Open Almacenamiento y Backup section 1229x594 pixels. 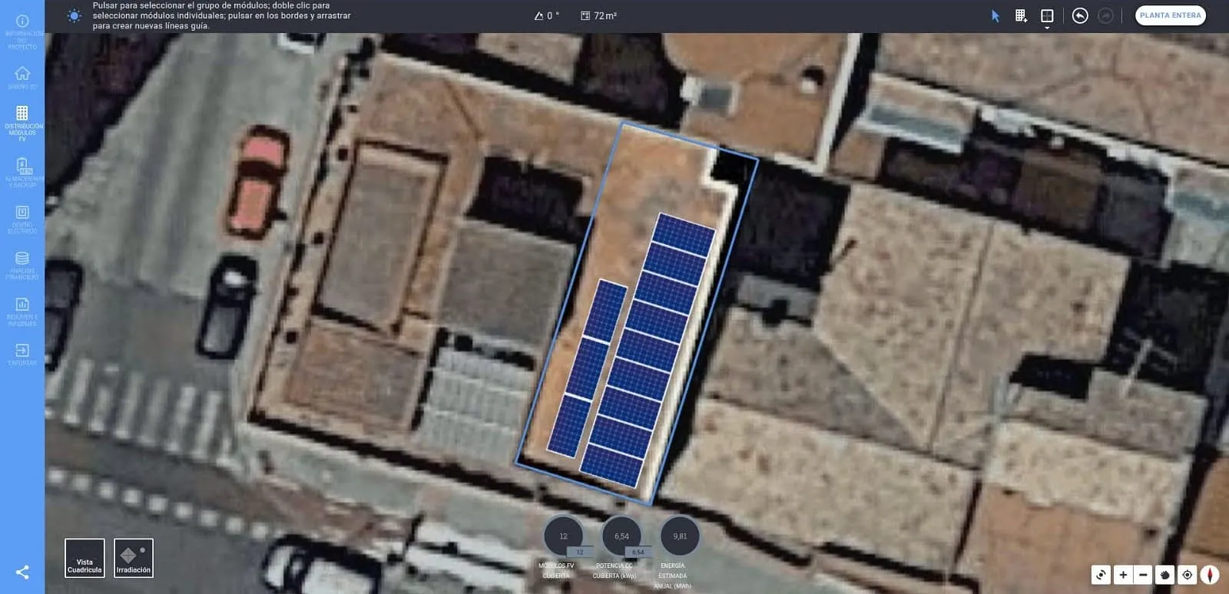[22, 173]
